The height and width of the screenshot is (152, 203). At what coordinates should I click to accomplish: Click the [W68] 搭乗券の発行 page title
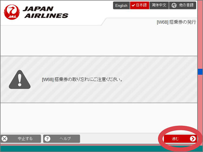coord(176,22)
